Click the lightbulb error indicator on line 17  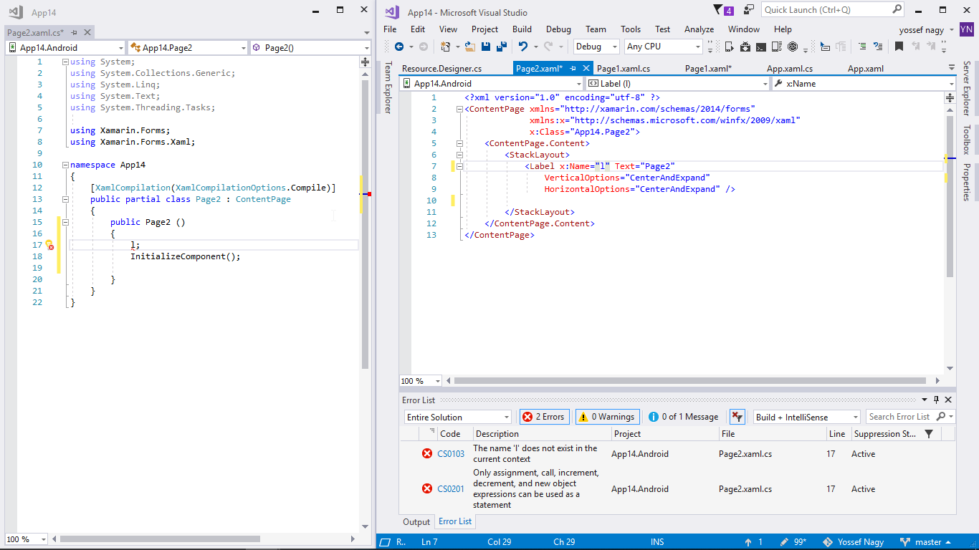(x=49, y=245)
